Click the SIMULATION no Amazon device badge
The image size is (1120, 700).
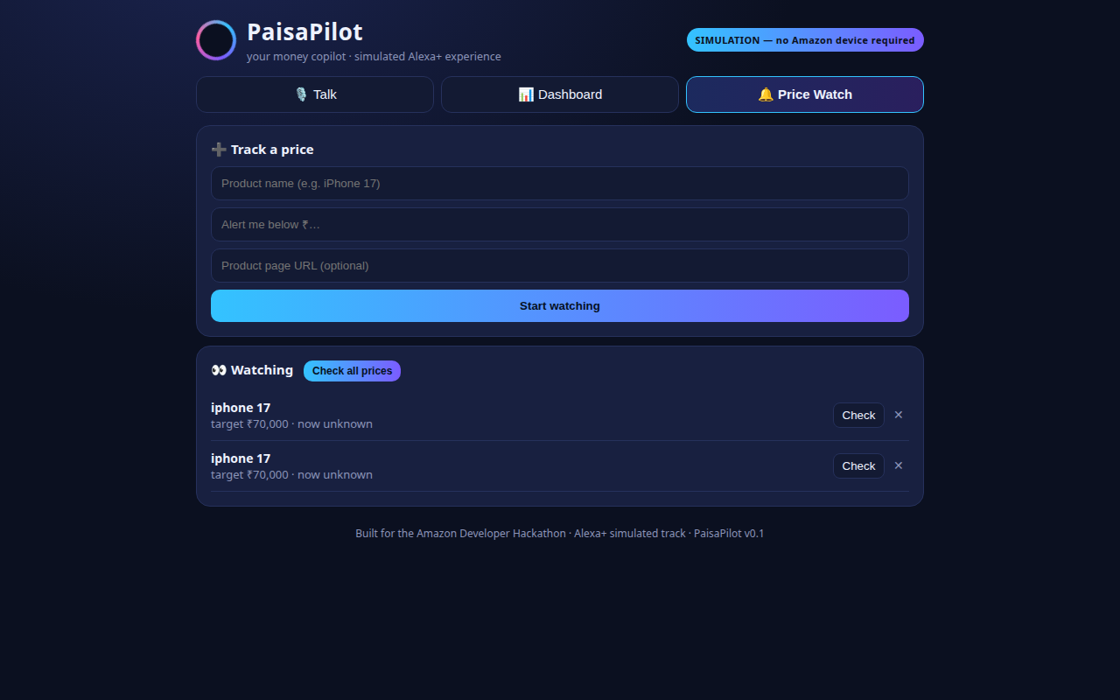coord(805,40)
